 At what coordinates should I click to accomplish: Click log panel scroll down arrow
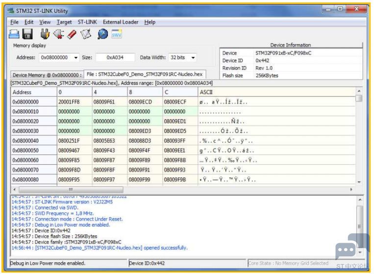(x=360, y=252)
